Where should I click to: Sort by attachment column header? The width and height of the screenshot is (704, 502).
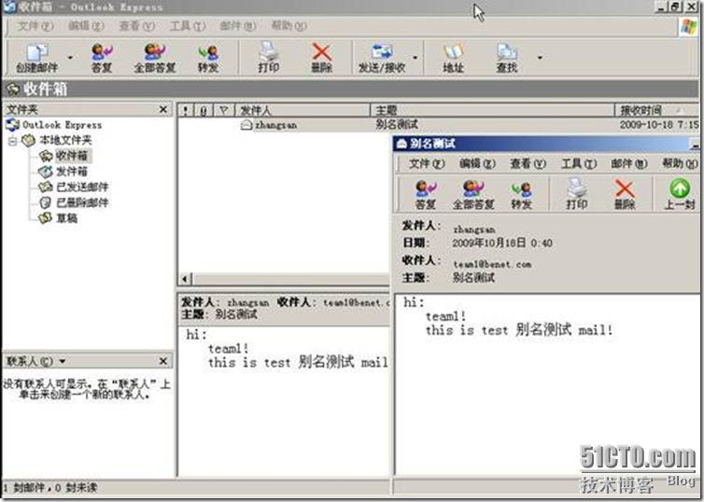[204, 110]
